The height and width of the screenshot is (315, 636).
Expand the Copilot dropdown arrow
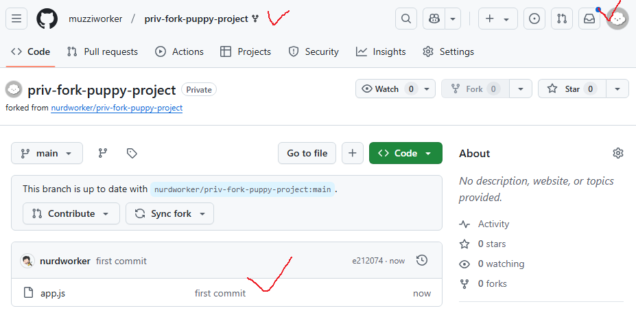tap(453, 19)
